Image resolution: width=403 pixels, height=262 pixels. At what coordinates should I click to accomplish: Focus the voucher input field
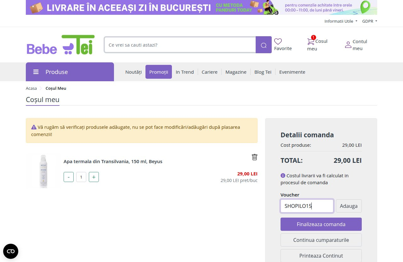[307, 206]
